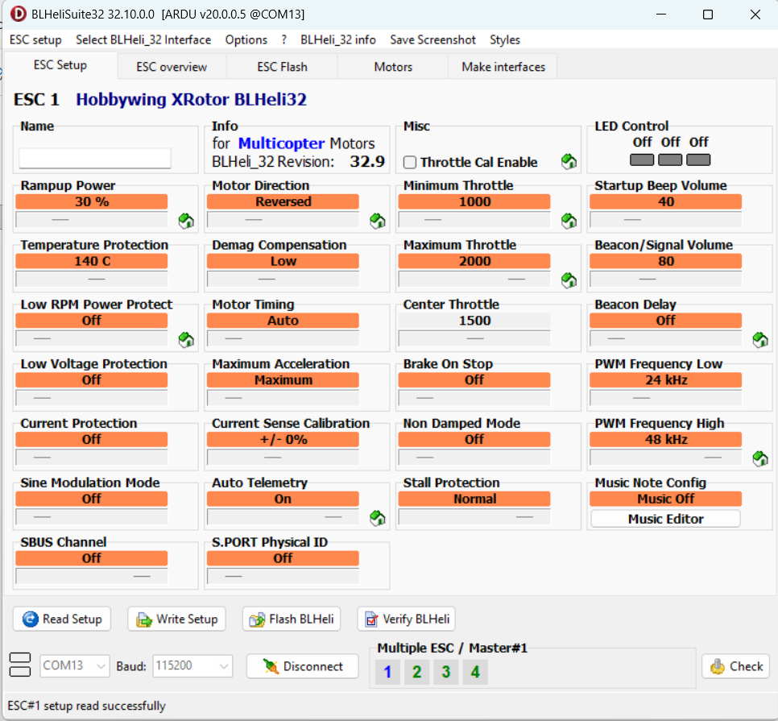Click the Startup Beep Volume slider
778x721 pixels.
pyautogui.click(x=665, y=219)
